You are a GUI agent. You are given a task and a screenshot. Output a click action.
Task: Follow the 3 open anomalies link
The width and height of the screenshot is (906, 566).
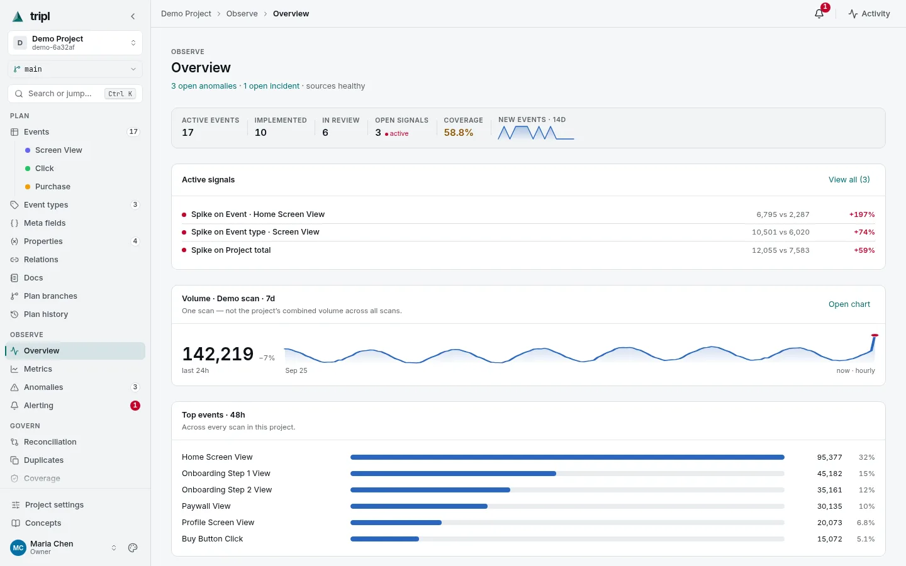point(204,86)
